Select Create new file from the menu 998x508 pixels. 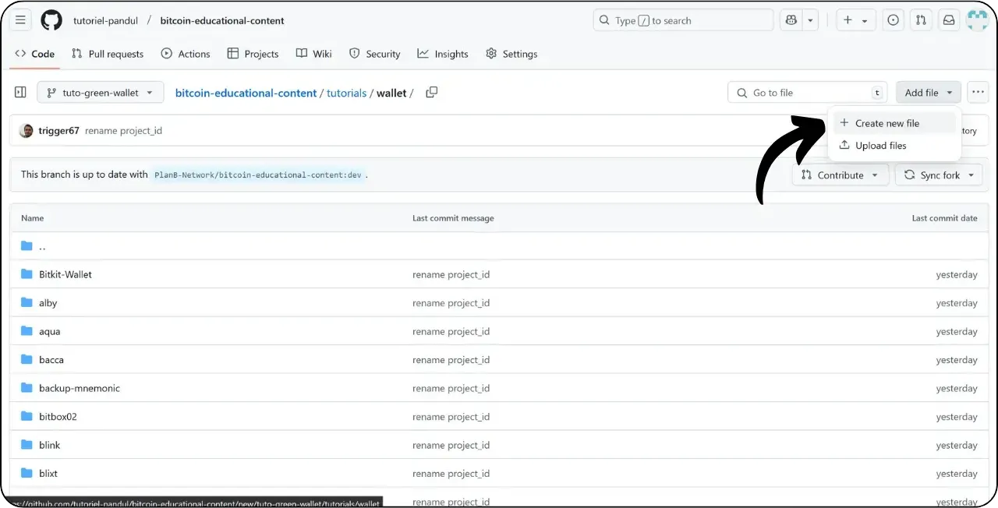coord(888,122)
